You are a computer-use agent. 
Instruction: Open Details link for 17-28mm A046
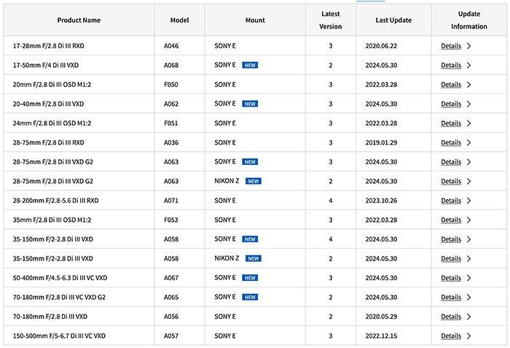451,46
